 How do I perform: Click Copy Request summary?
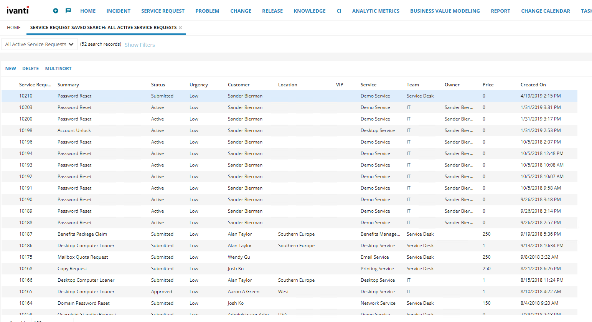[x=72, y=269]
